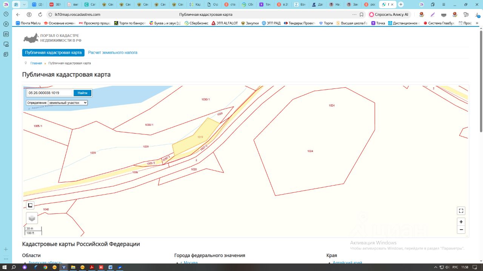Open the sidebar screenshot tool icon

[6, 44]
